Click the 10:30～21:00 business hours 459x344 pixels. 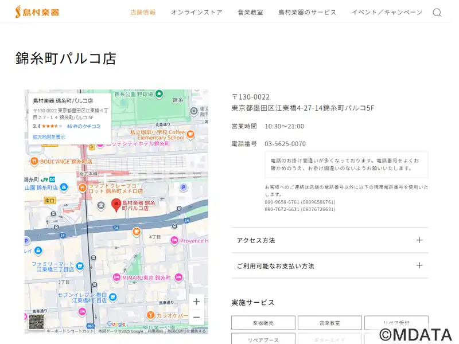[284, 126]
